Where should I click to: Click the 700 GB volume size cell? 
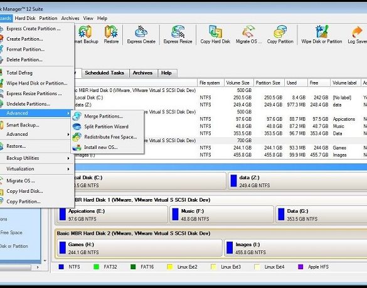(x=245, y=141)
